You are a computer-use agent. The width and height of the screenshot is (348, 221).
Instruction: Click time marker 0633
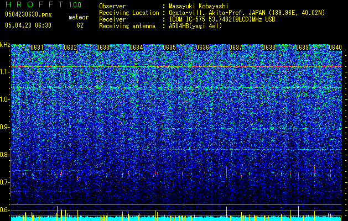[x=103, y=48]
